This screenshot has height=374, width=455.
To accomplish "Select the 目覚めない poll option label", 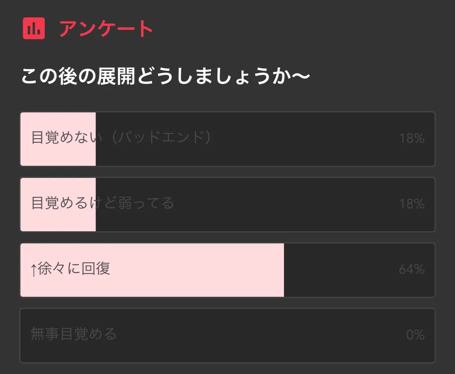I will click(66, 138).
